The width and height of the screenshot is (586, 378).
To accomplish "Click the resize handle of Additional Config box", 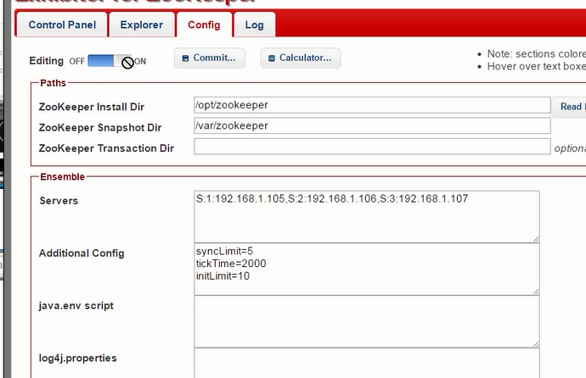I will (x=536, y=292).
